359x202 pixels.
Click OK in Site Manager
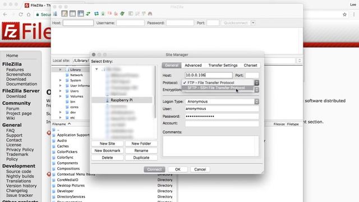pos(178,169)
